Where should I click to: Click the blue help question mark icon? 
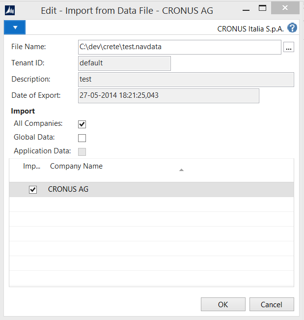click(x=293, y=28)
